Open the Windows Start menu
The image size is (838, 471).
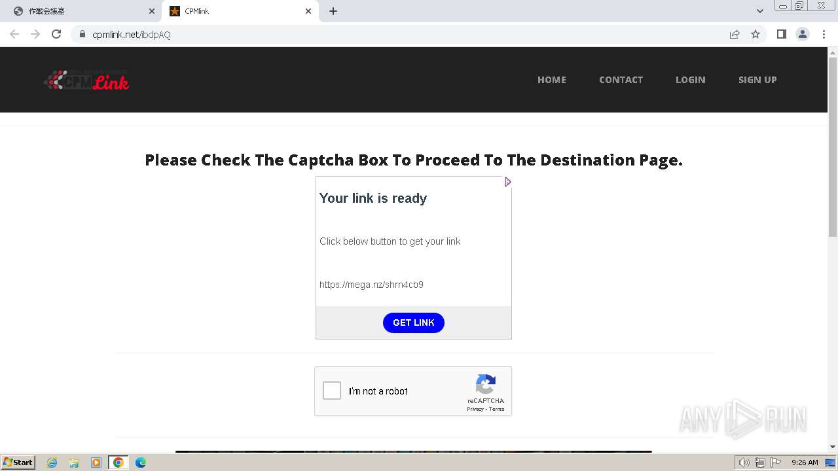pos(18,462)
